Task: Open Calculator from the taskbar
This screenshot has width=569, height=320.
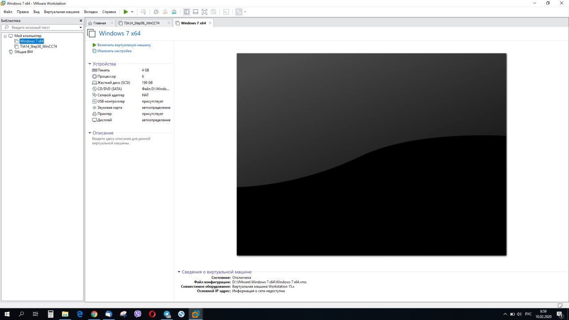Action: coord(51,314)
